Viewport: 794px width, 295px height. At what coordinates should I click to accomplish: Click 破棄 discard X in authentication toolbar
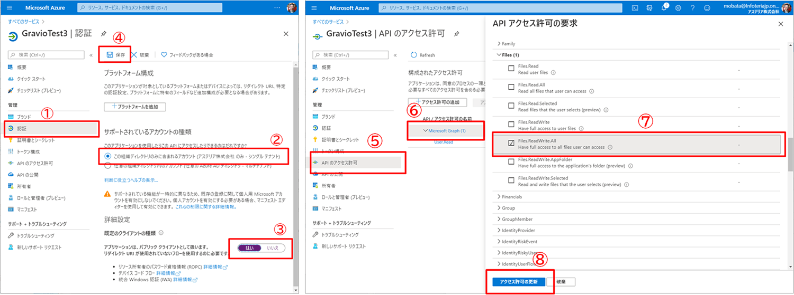(x=140, y=54)
